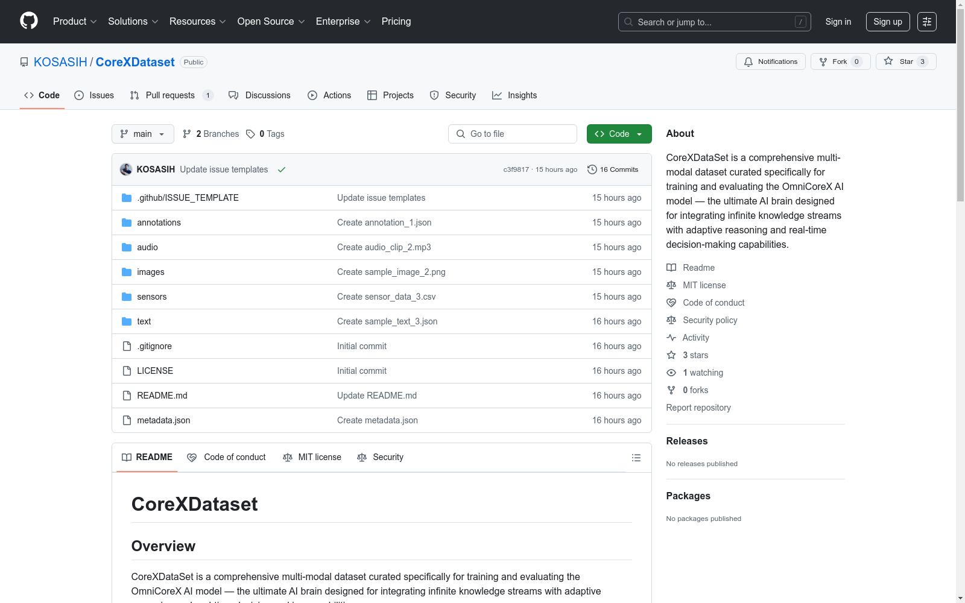Switch to the Issues tab
965x603 pixels.
94,95
